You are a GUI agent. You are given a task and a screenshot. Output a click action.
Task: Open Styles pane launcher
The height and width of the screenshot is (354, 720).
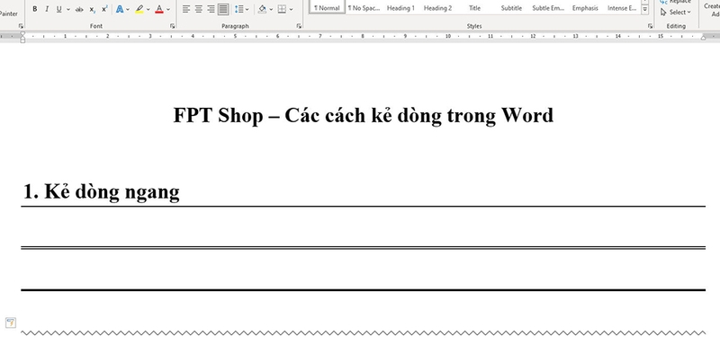pos(650,26)
